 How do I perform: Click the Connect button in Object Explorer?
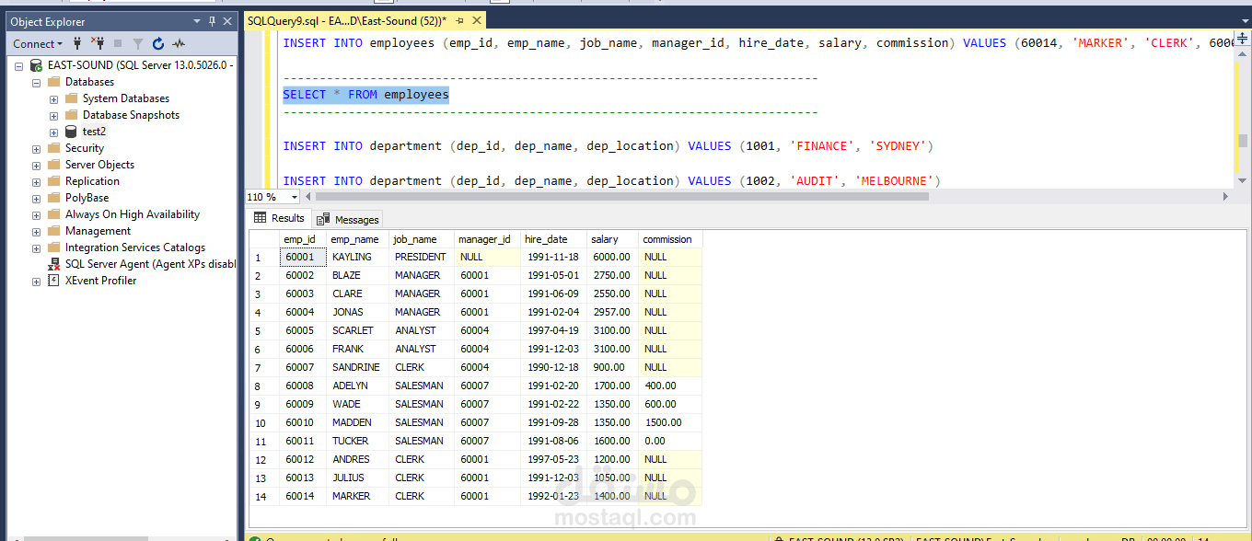pyautogui.click(x=34, y=43)
